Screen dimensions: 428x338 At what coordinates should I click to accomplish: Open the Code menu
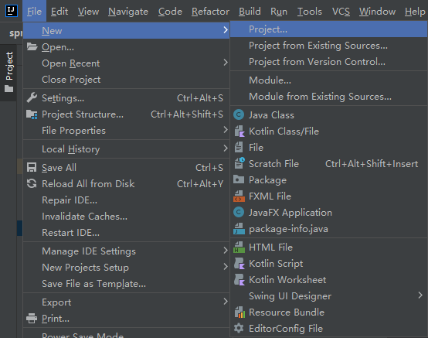click(x=170, y=11)
